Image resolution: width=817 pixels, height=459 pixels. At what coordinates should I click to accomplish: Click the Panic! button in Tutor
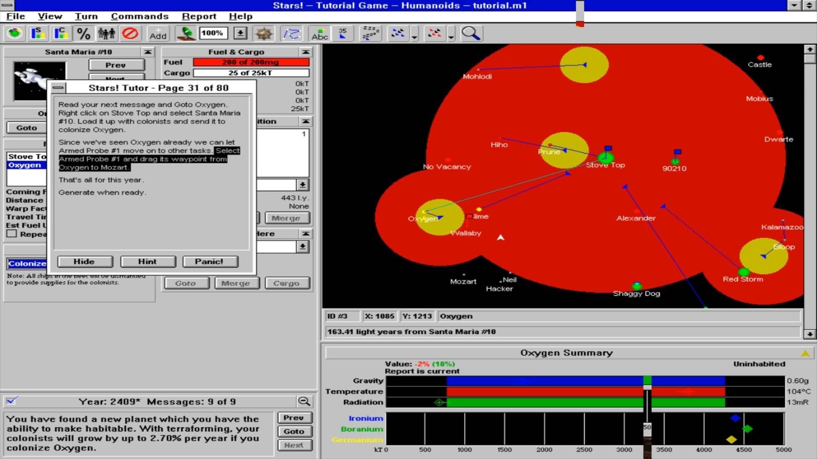pyautogui.click(x=210, y=261)
